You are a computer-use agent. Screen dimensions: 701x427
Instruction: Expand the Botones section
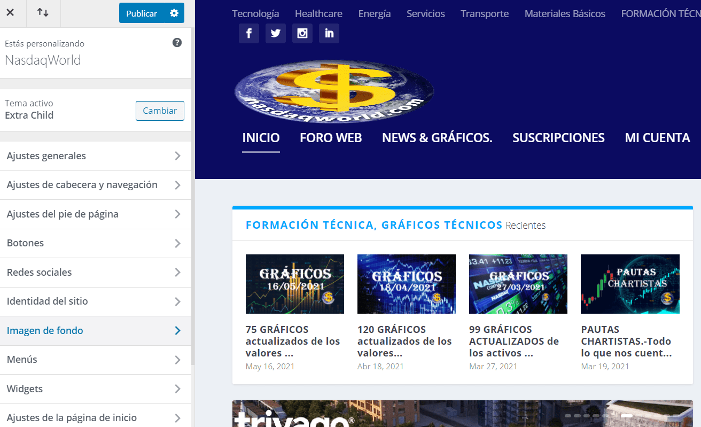(96, 243)
